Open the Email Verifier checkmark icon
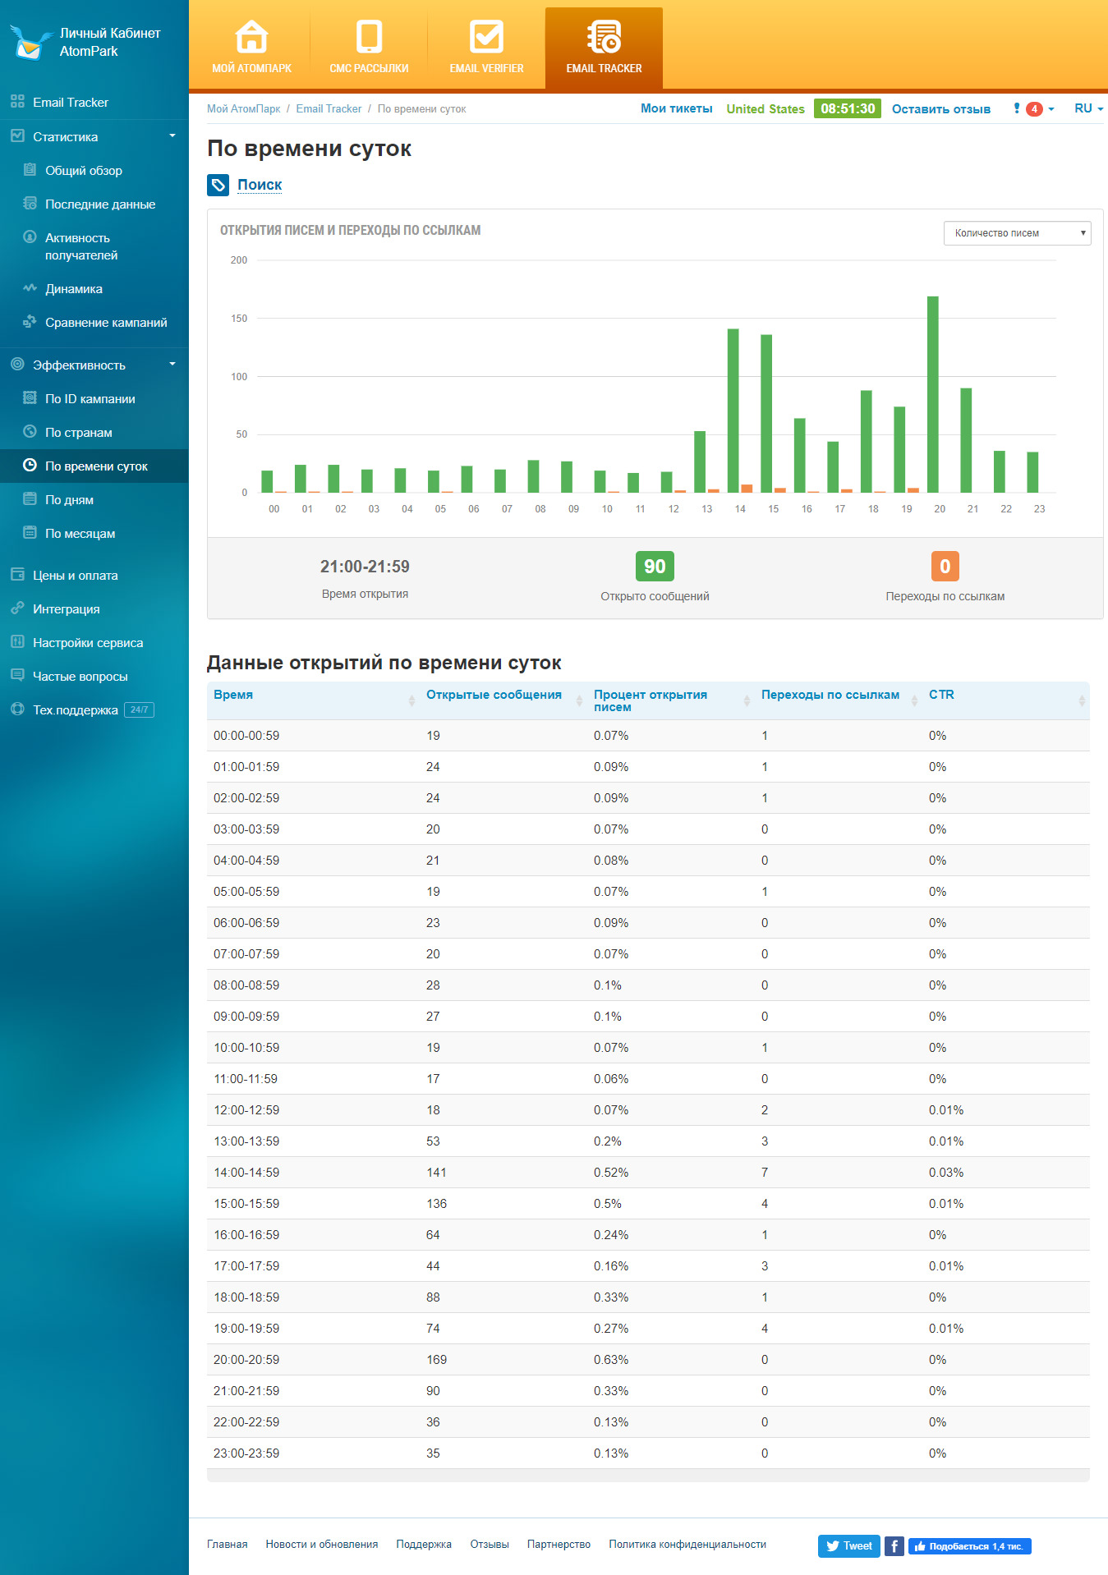 486,37
